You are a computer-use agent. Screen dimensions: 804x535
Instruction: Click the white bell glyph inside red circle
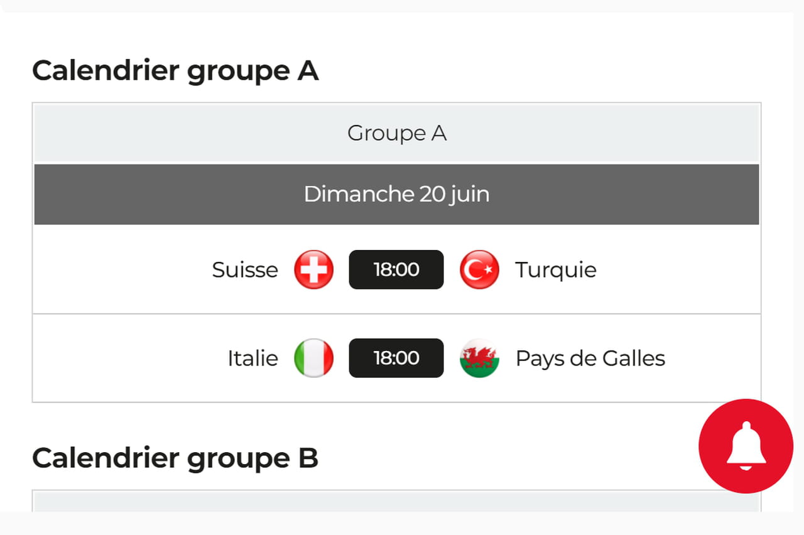[746, 446]
